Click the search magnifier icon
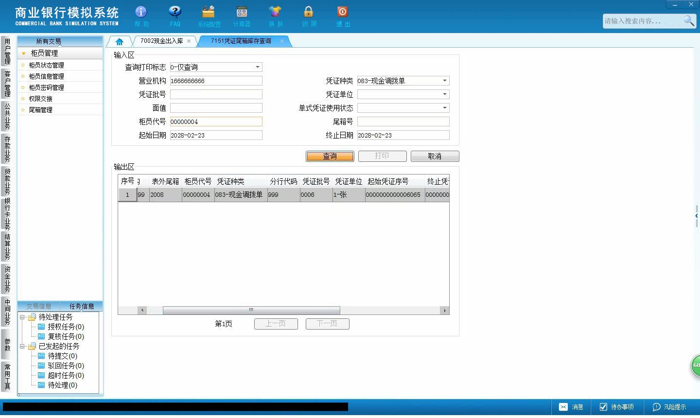Image resolution: width=700 pixels, height=418 pixels. (688, 20)
